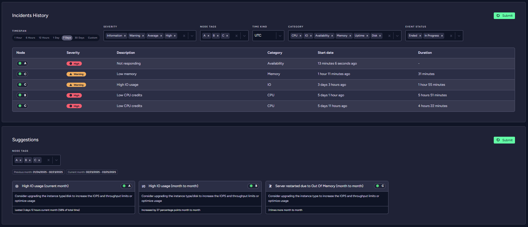528x227 pixels.
Task: Click the Start date column header
Action: (x=326, y=53)
